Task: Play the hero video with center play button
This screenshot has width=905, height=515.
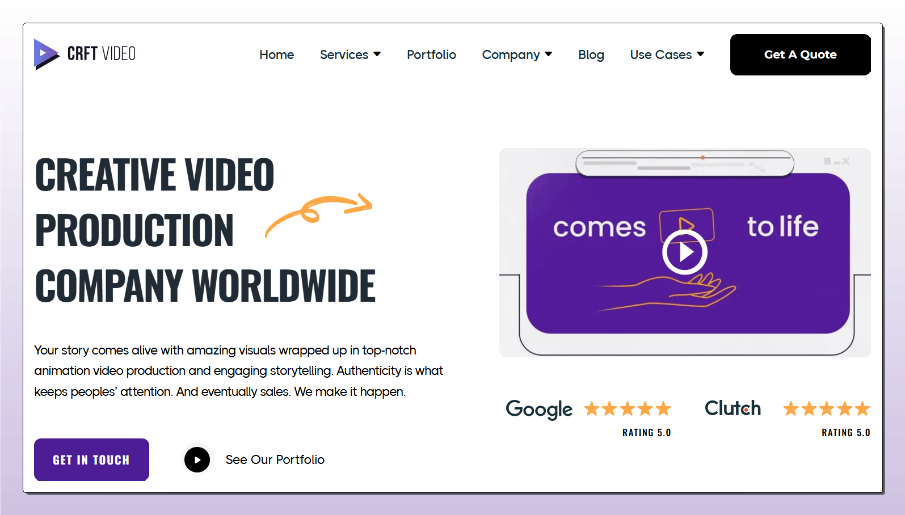Action: point(684,252)
